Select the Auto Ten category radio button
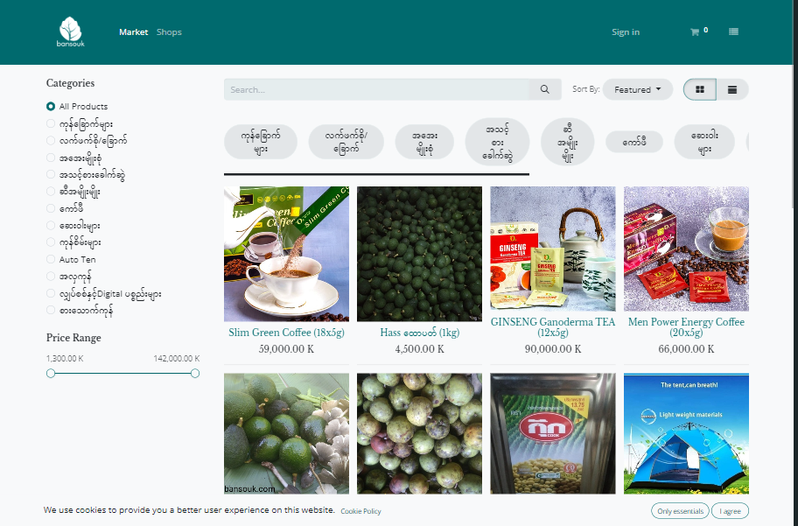The width and height of the screenshot is (798, 526). point(51,259)
